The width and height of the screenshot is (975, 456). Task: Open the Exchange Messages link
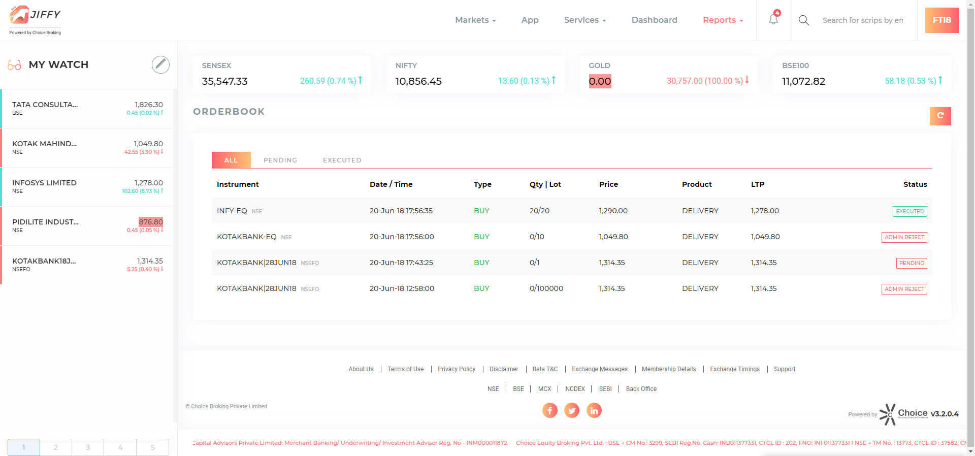point(600,369)
